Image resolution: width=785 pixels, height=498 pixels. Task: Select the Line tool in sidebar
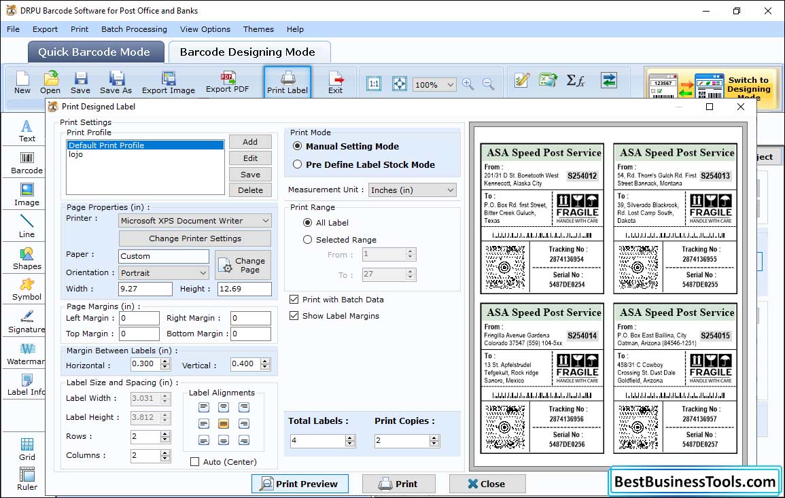click(27, 226)
